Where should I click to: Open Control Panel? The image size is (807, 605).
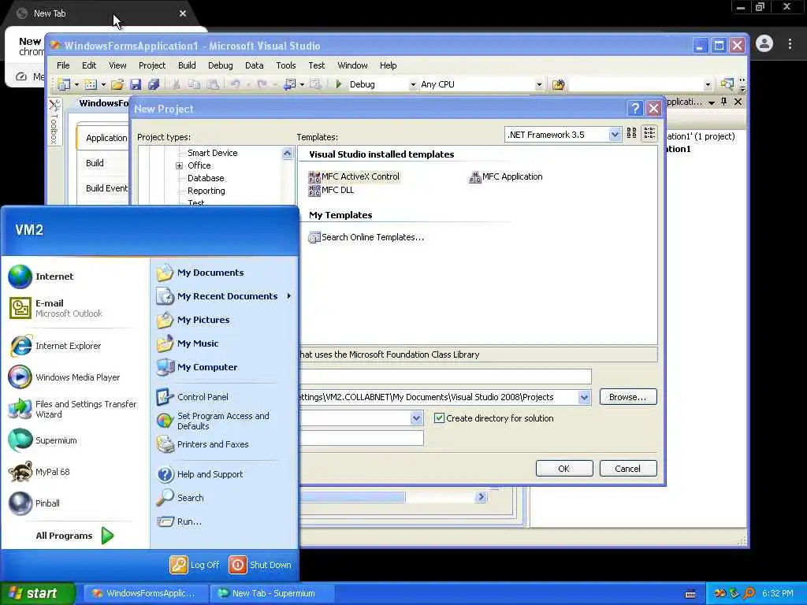click(192, 397)
